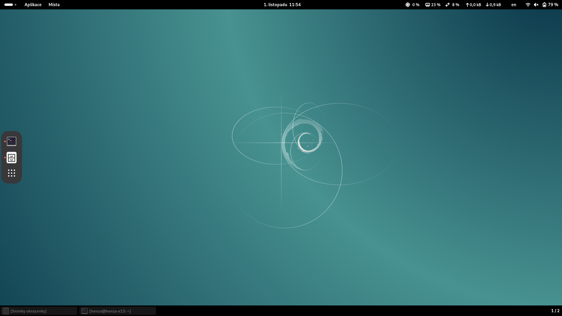Switch to Snímky obrazovky window in taskbar
Image resolution: width=562 pixels, height=316 pixels.
tap(39, 311)
